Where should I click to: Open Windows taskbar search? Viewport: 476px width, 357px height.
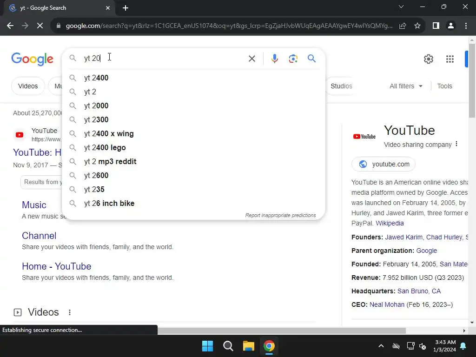pyautogui.click(x=228, y=346)
